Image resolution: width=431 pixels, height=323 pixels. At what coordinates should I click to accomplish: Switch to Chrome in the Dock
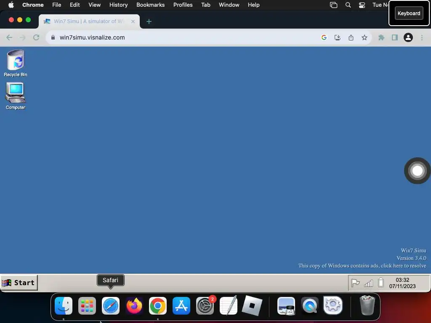pyautogui.click(x=158, y=306)
